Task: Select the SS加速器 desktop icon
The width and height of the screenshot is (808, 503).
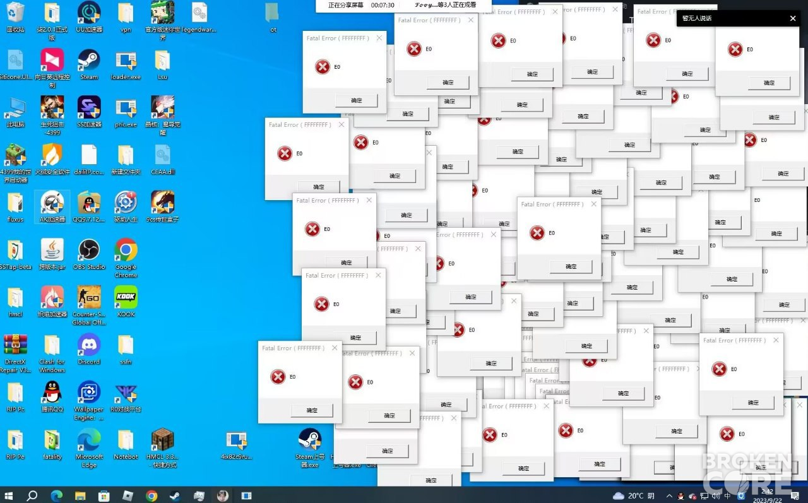Action: point(89,112)
